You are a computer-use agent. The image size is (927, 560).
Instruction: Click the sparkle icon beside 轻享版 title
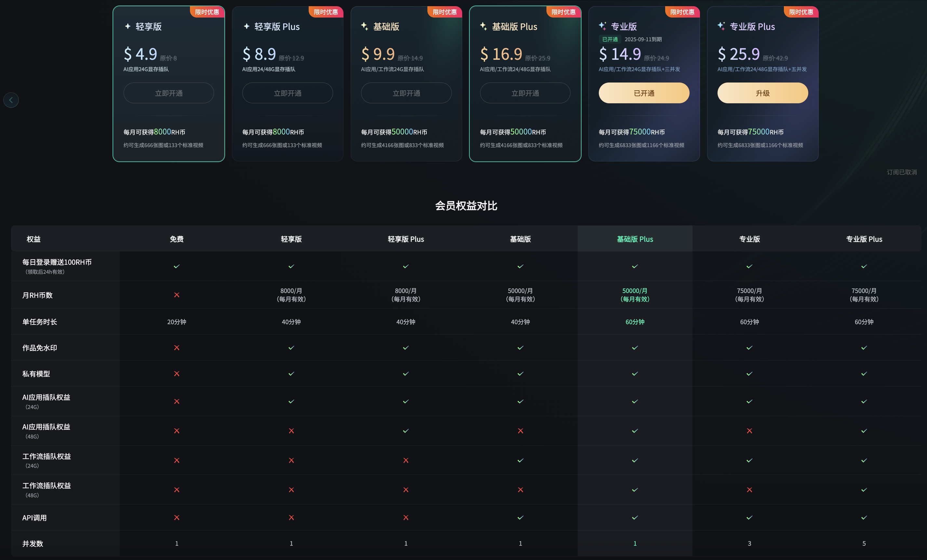[128, 27]
